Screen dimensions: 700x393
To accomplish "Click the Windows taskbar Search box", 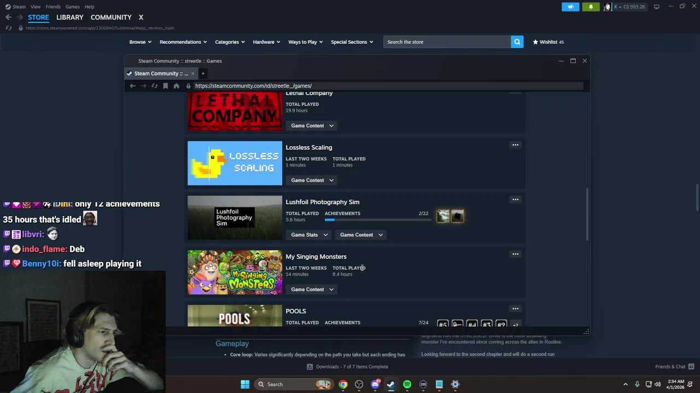I will pos(294,384).
